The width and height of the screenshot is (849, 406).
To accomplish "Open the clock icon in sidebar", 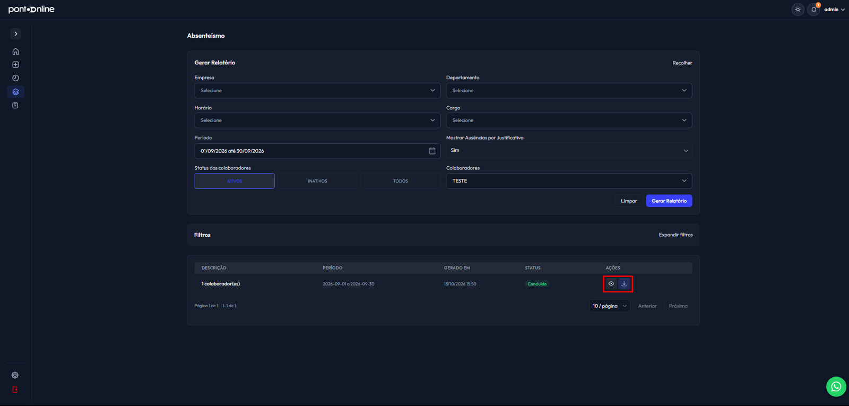I will [x=15, y=78].
